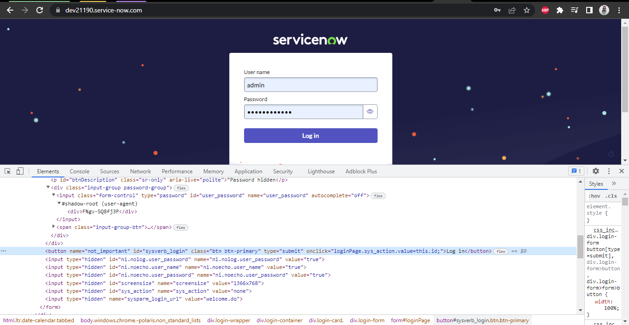Toggle password visibility with the eye icon
The height and width of the screenshot is (325, 629).
point(370,111)
